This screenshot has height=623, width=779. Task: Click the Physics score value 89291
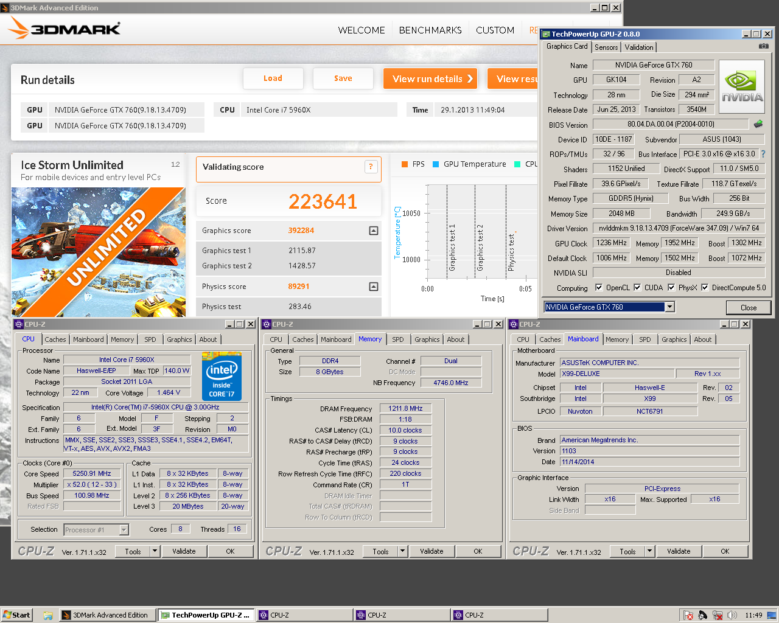299,287
